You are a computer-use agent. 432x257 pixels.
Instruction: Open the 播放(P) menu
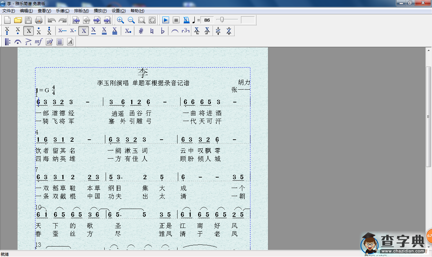pyautogui.click(x=100, y=11)
